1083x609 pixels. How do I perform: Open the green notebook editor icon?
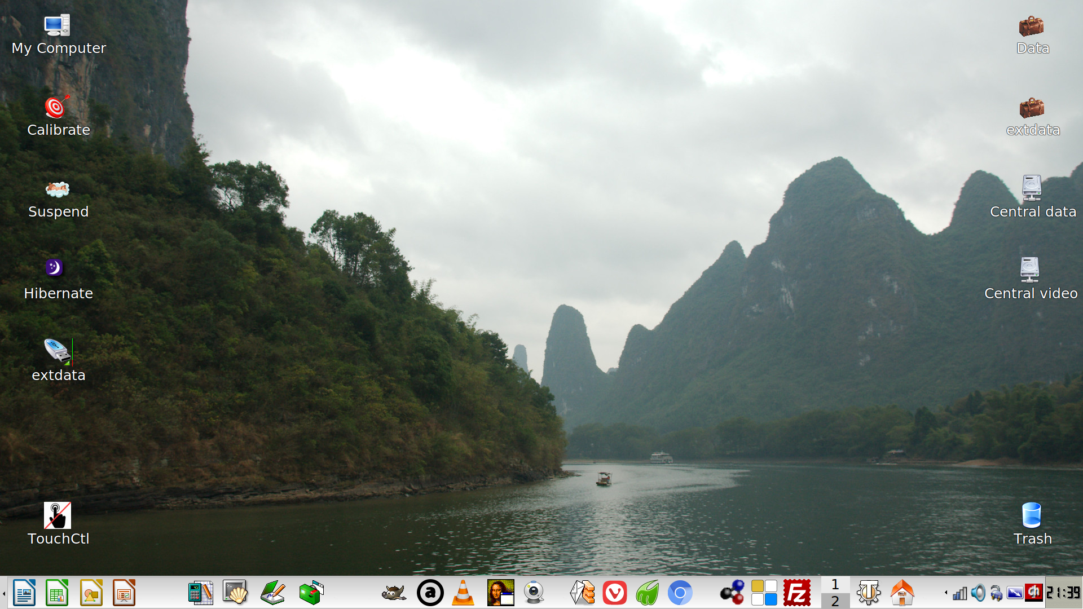pos(273,593)
